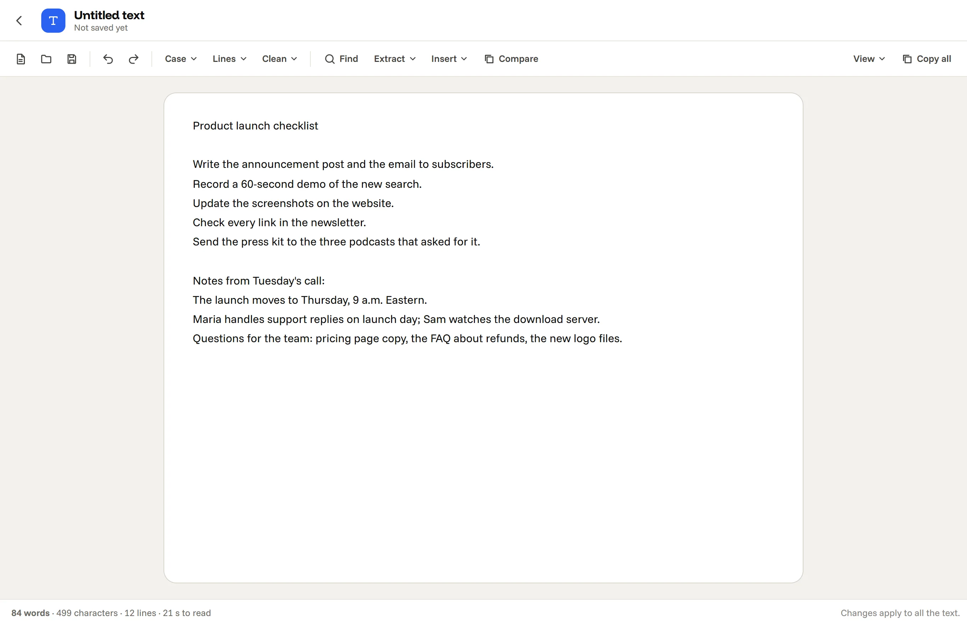This screenshot has width=967, height=626.
Task: Create a new document with page icon
Action: [x=21, y=59]
